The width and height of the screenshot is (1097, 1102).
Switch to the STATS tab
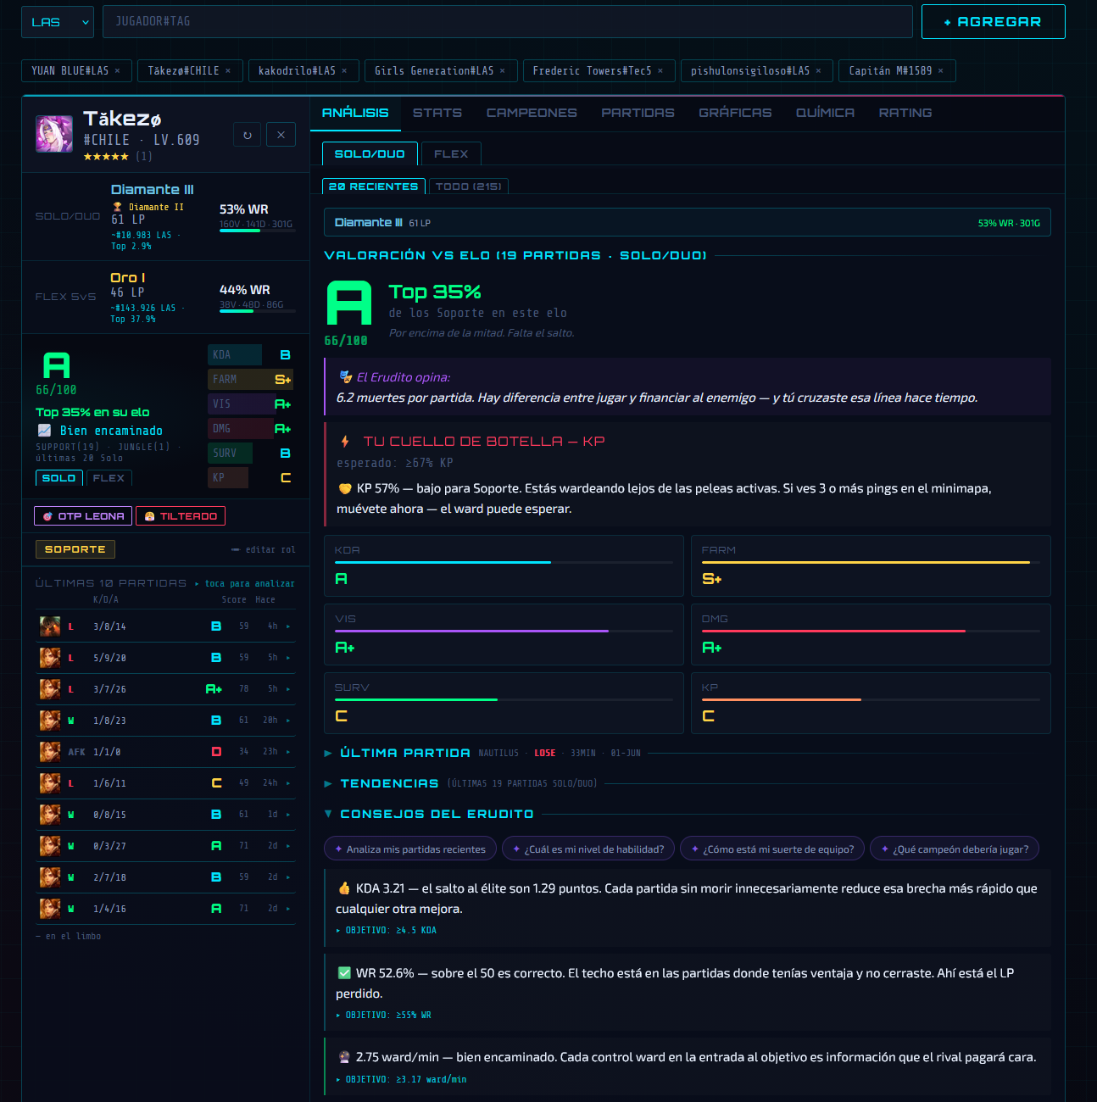(x=437, y=113)
